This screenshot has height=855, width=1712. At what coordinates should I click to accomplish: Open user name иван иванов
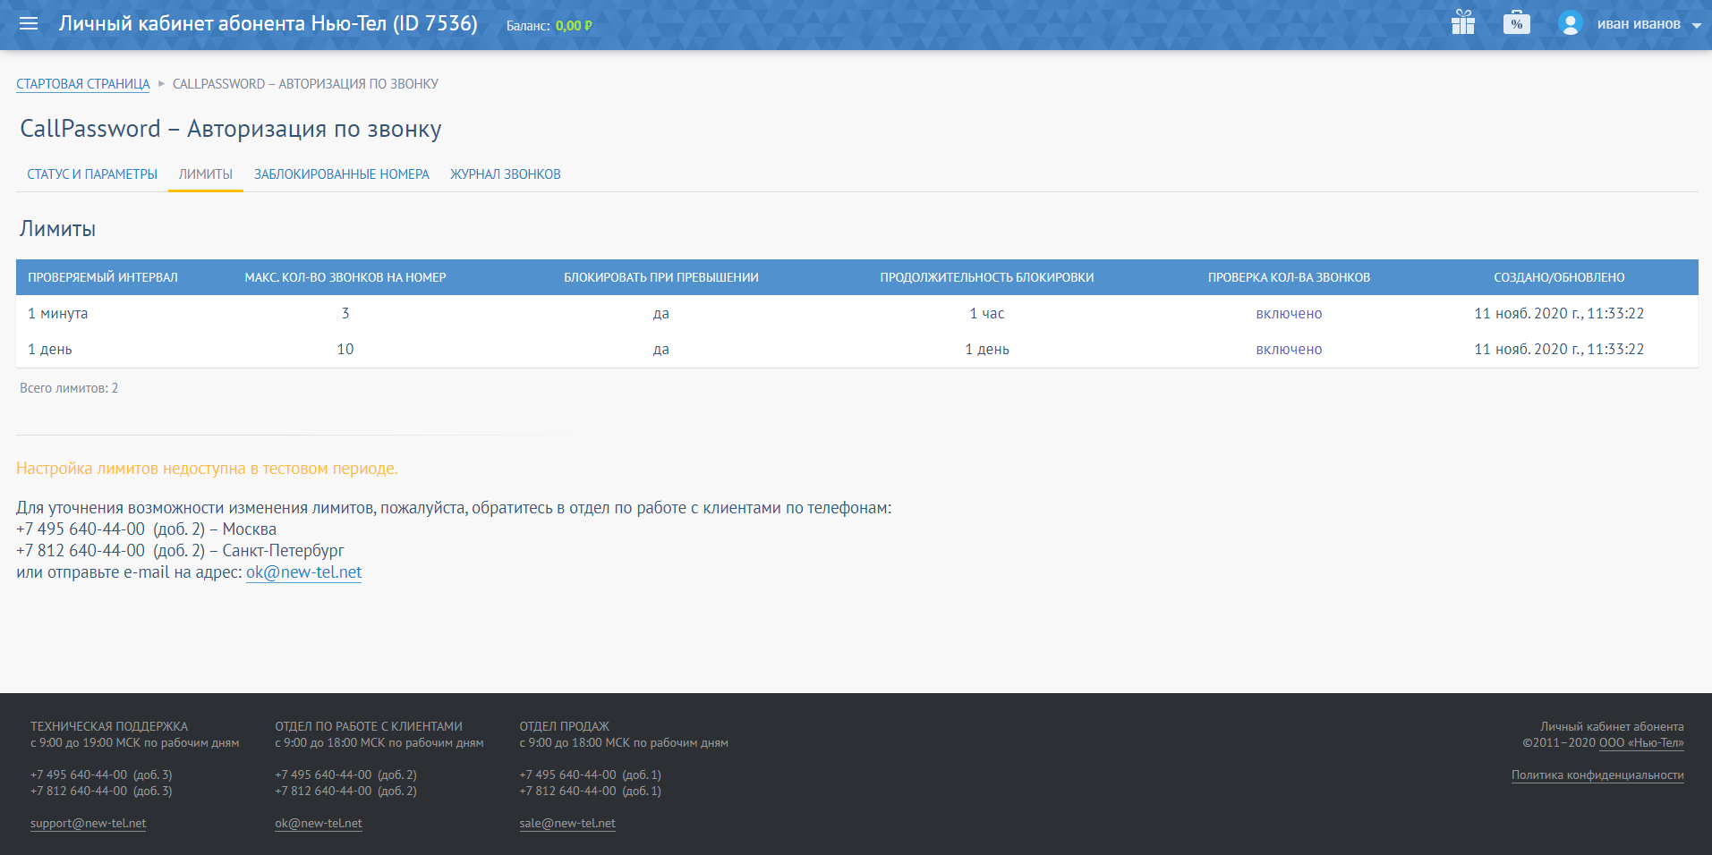(1639, 24)
